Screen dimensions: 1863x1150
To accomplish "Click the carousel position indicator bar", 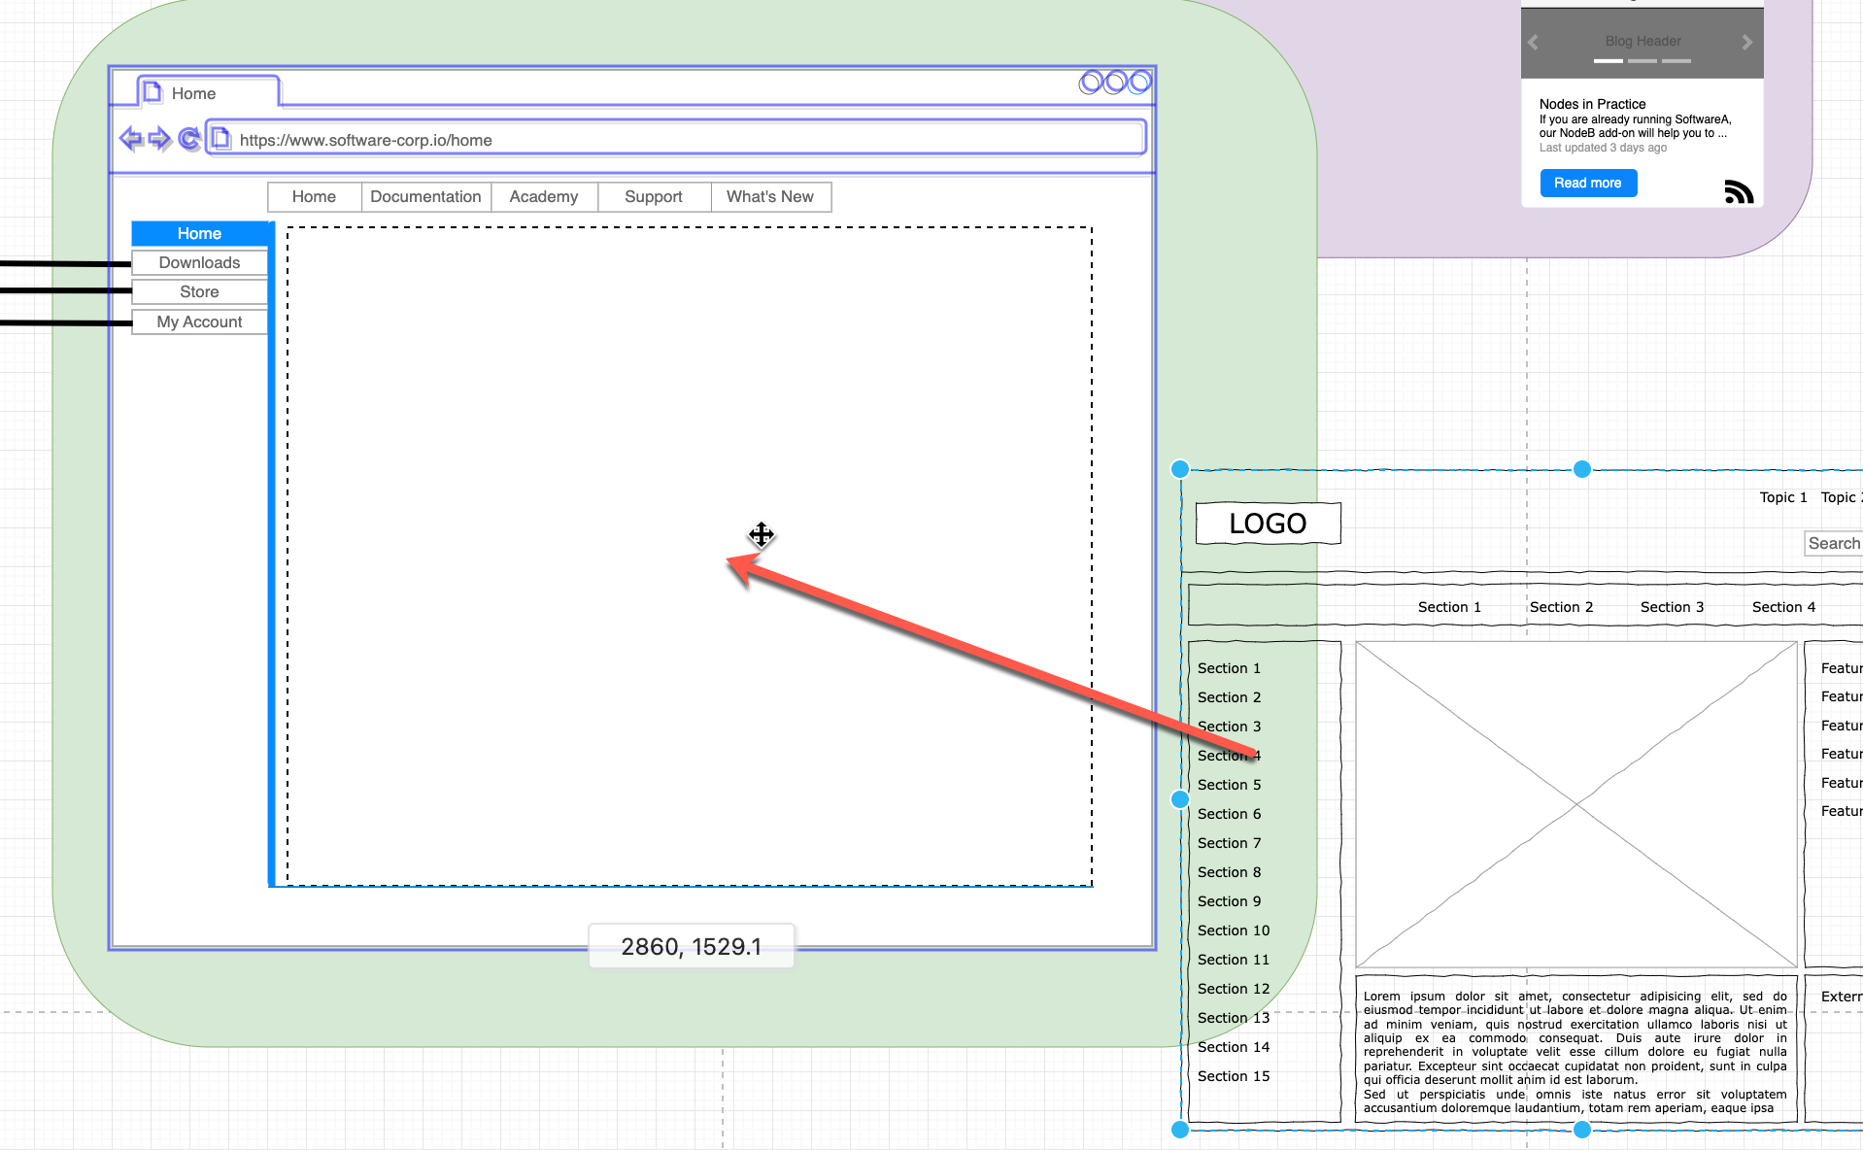I will pyautogui.click(x=1608, y=60).
